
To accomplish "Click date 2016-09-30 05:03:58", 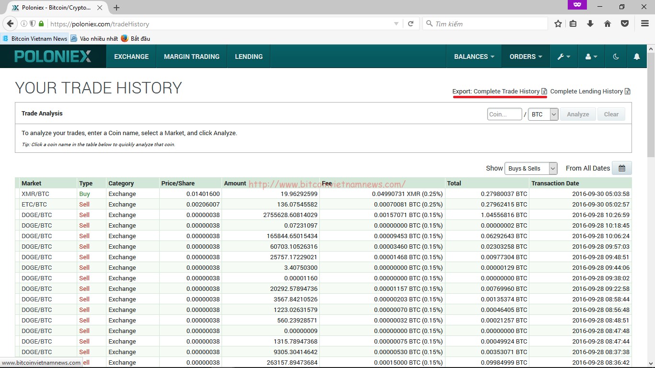I will tap(601, 194).
